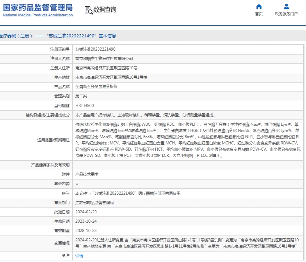The height and width of the screenshot is (262, 306).
Task: Click the 数据查询 heading text
Action: coord(105,10)
